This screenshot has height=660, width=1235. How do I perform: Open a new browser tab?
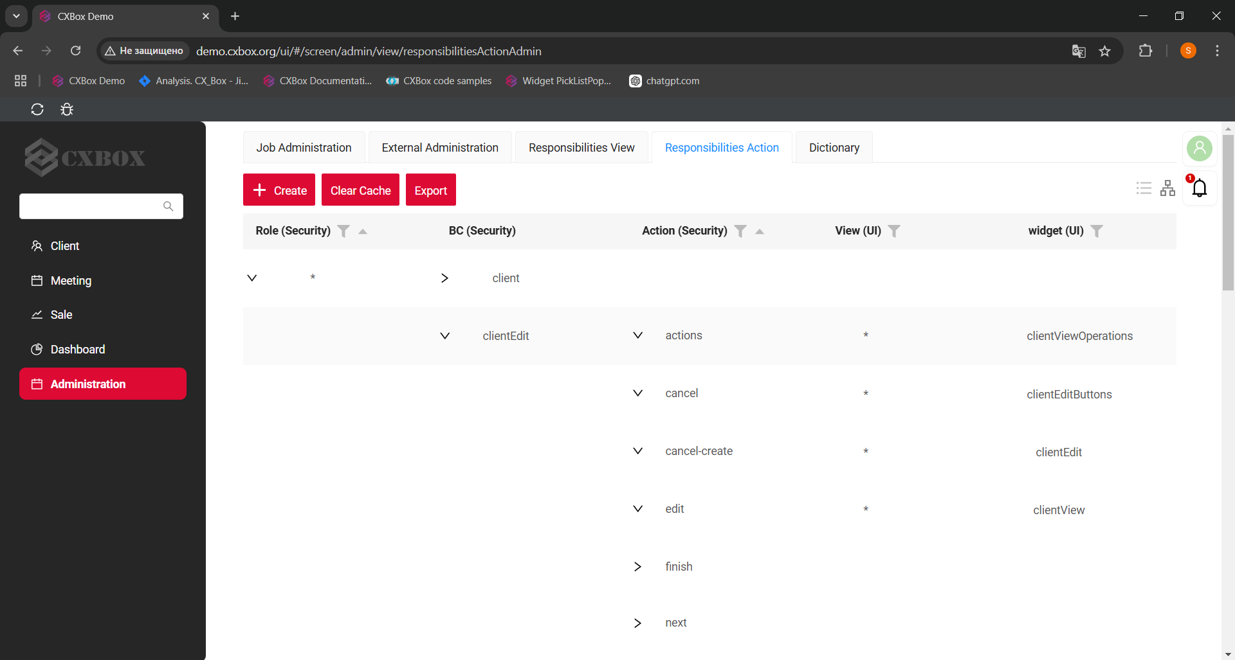[235, 16]
